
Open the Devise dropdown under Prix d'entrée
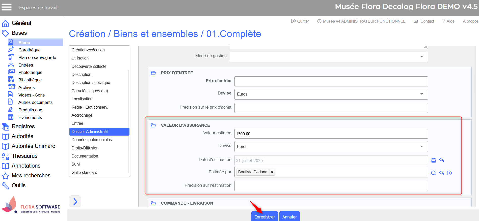[x=331, y=94]
